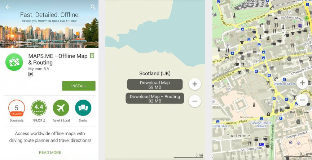Tap the MAPS.ME app title text
This screenshot has height=160, width=312.
tap(58, 59)
